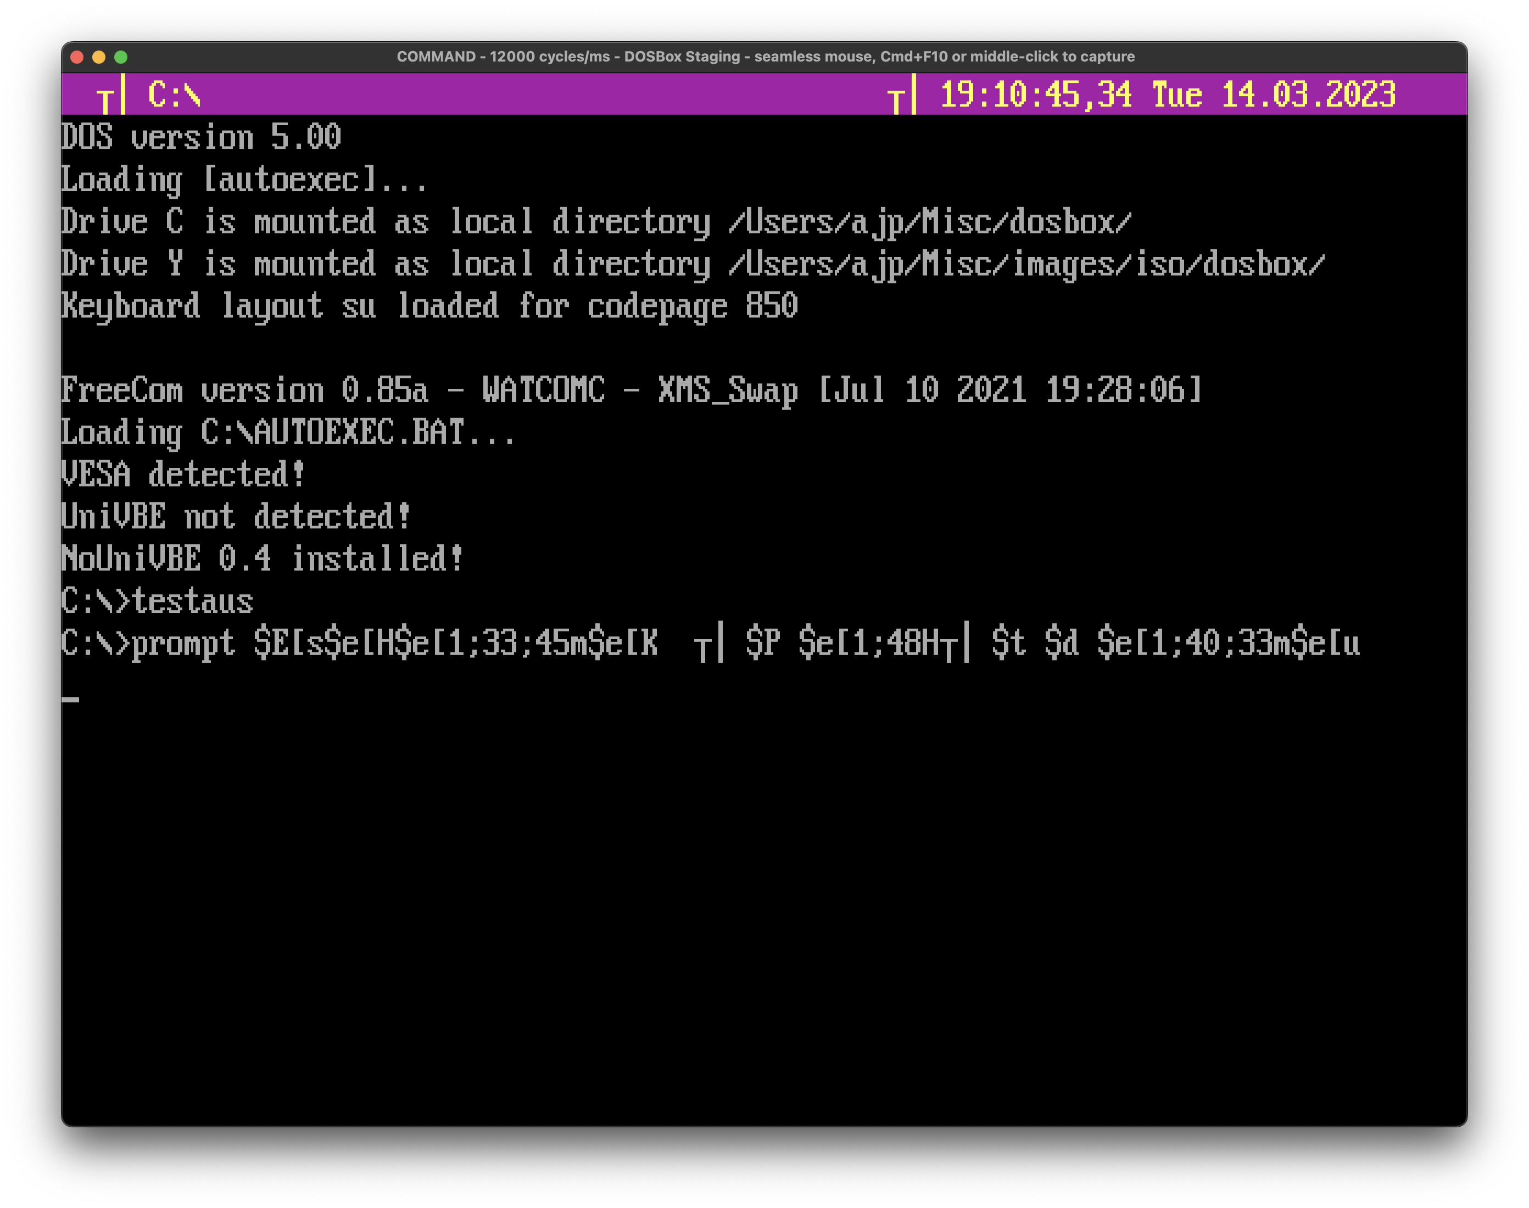Click the 'VESA detected!' message

(x=182, y=474)
